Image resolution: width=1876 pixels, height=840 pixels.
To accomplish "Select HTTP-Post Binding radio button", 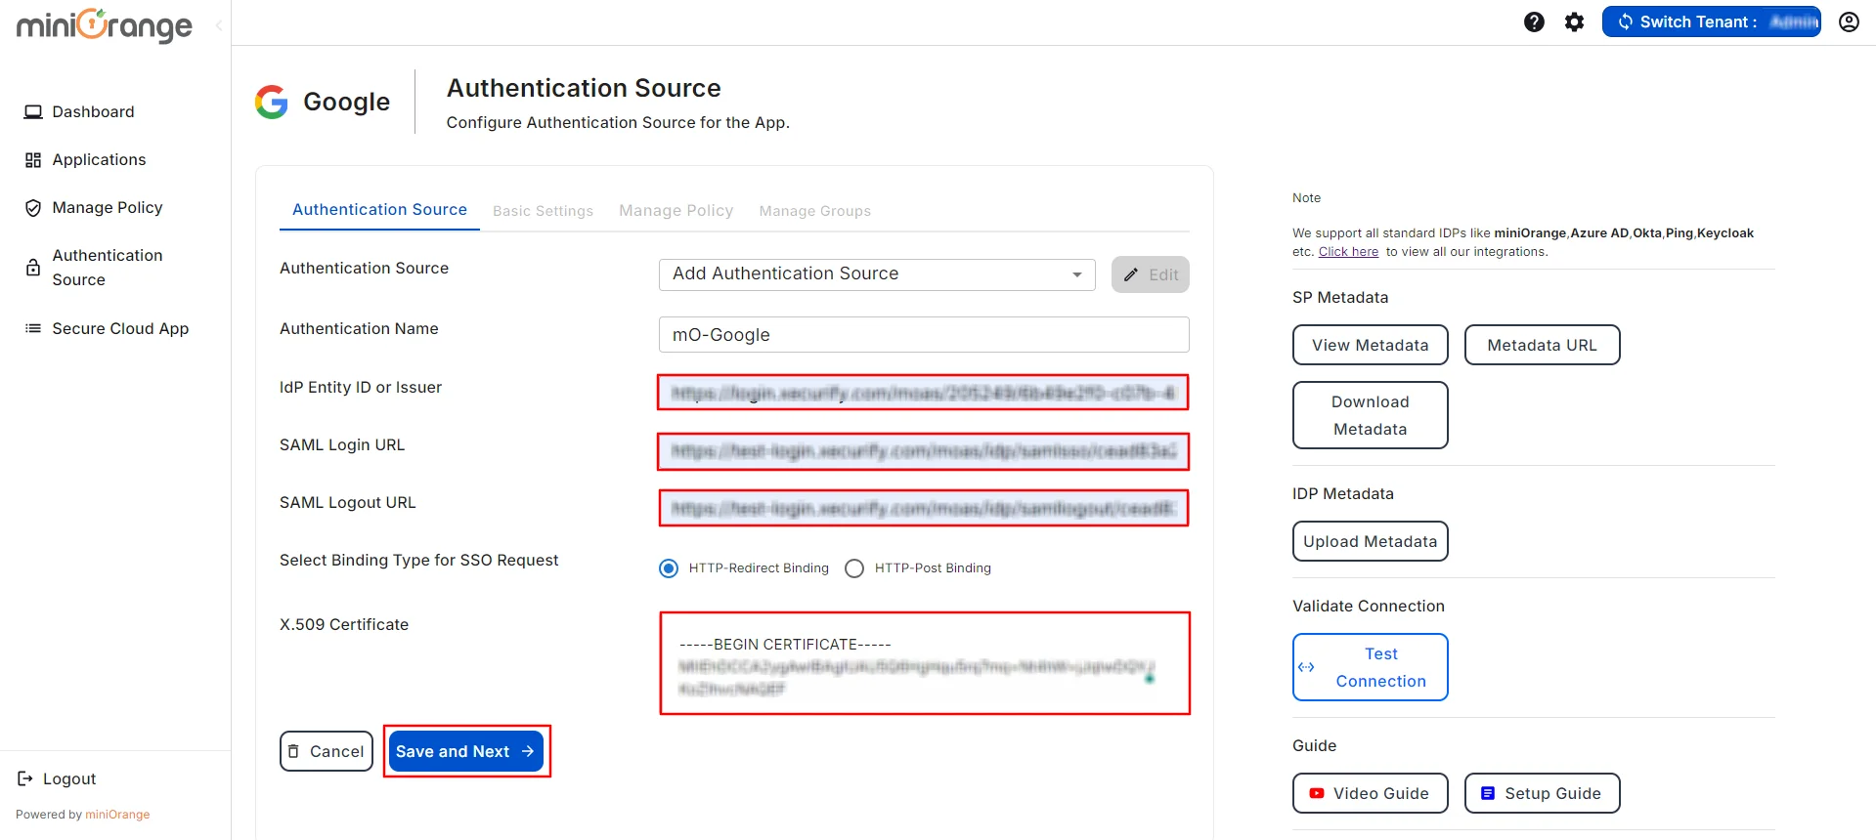I will pyautogui.click(x=854, y=568).
